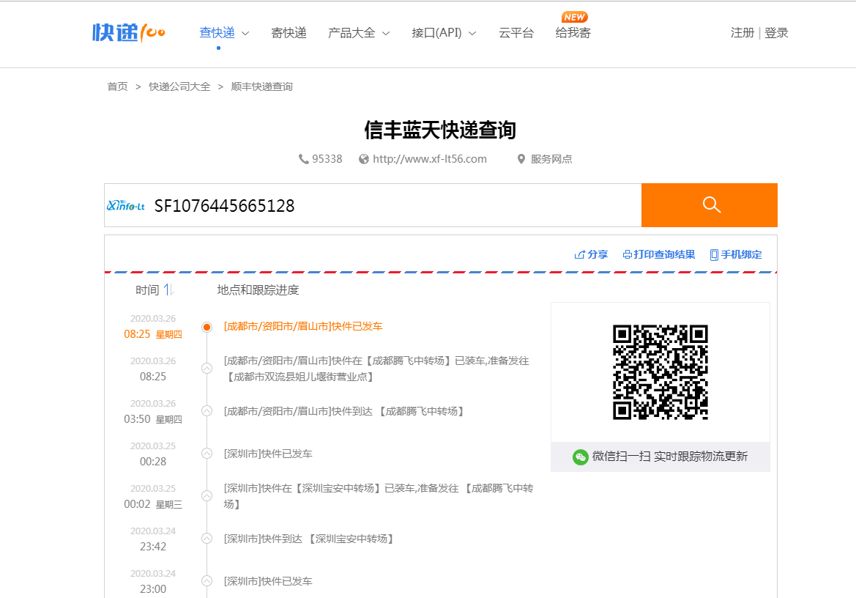856x598 pixels.
Task: Go to 快递公司大全 breadcrumb
Action: [x=179, y=86]
